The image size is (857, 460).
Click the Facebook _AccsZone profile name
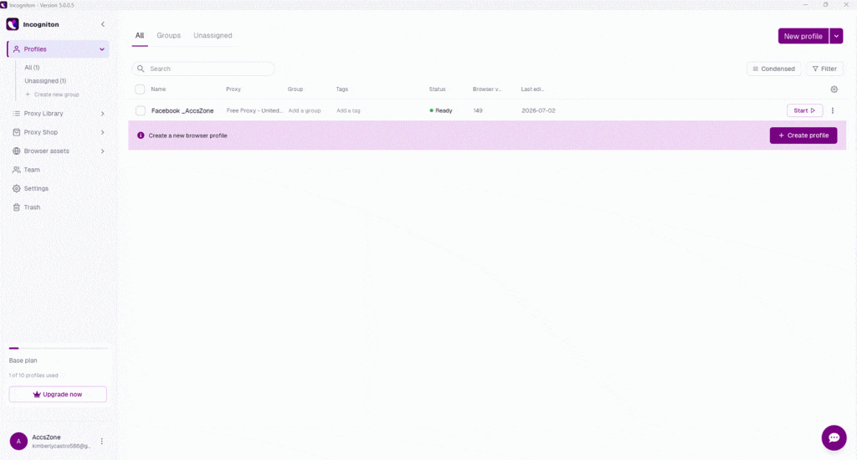[182, 111]
